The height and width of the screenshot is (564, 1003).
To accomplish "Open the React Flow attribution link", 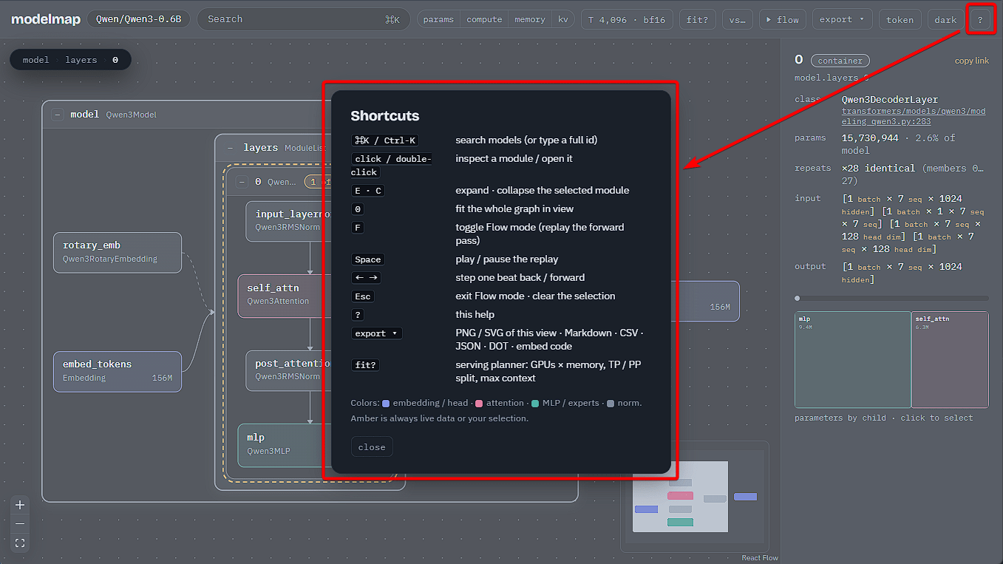I will pos(760,558).
